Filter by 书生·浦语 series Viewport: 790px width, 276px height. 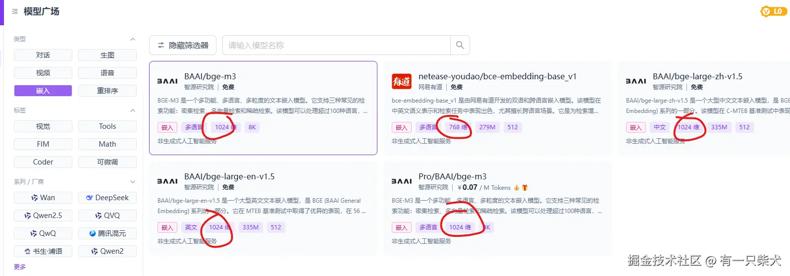click(43, 251)
